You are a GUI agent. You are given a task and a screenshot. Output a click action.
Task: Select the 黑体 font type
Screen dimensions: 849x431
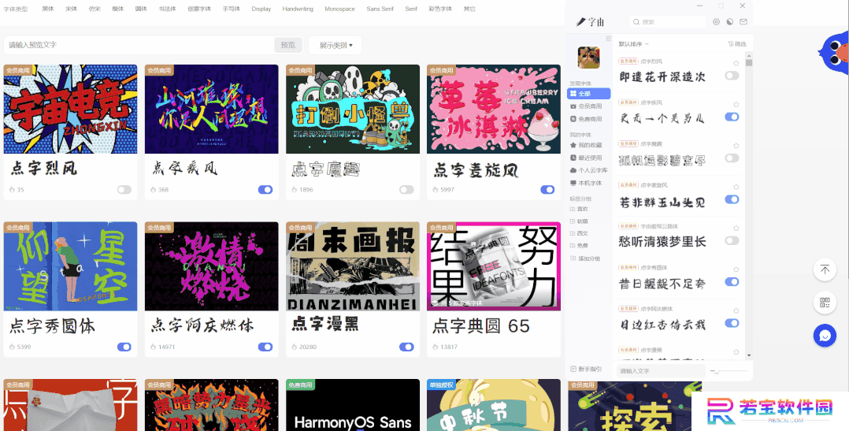click(48, 9)
